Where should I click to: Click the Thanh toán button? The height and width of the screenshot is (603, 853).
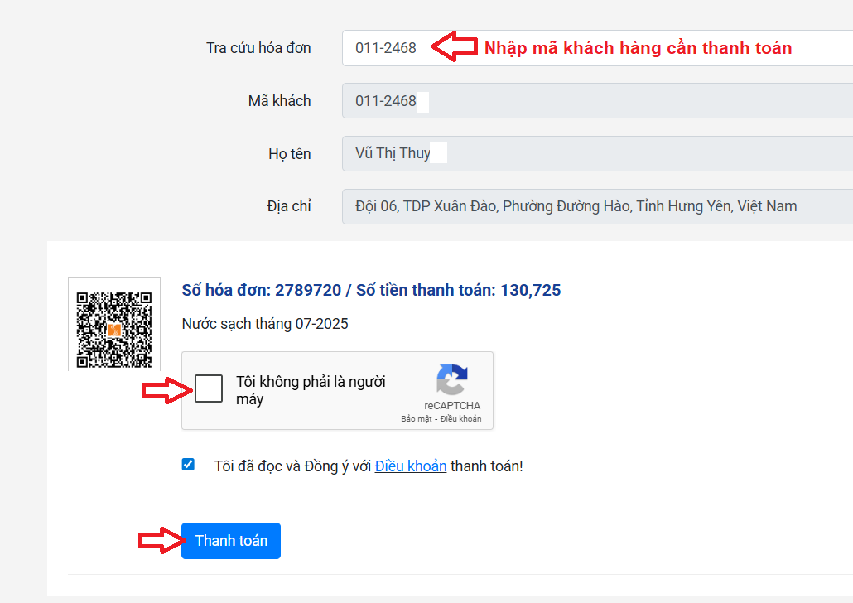[x=231, y=540]
